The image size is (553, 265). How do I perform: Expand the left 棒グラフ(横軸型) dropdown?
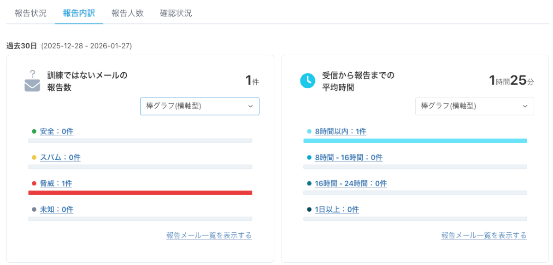tap(200, 106)
